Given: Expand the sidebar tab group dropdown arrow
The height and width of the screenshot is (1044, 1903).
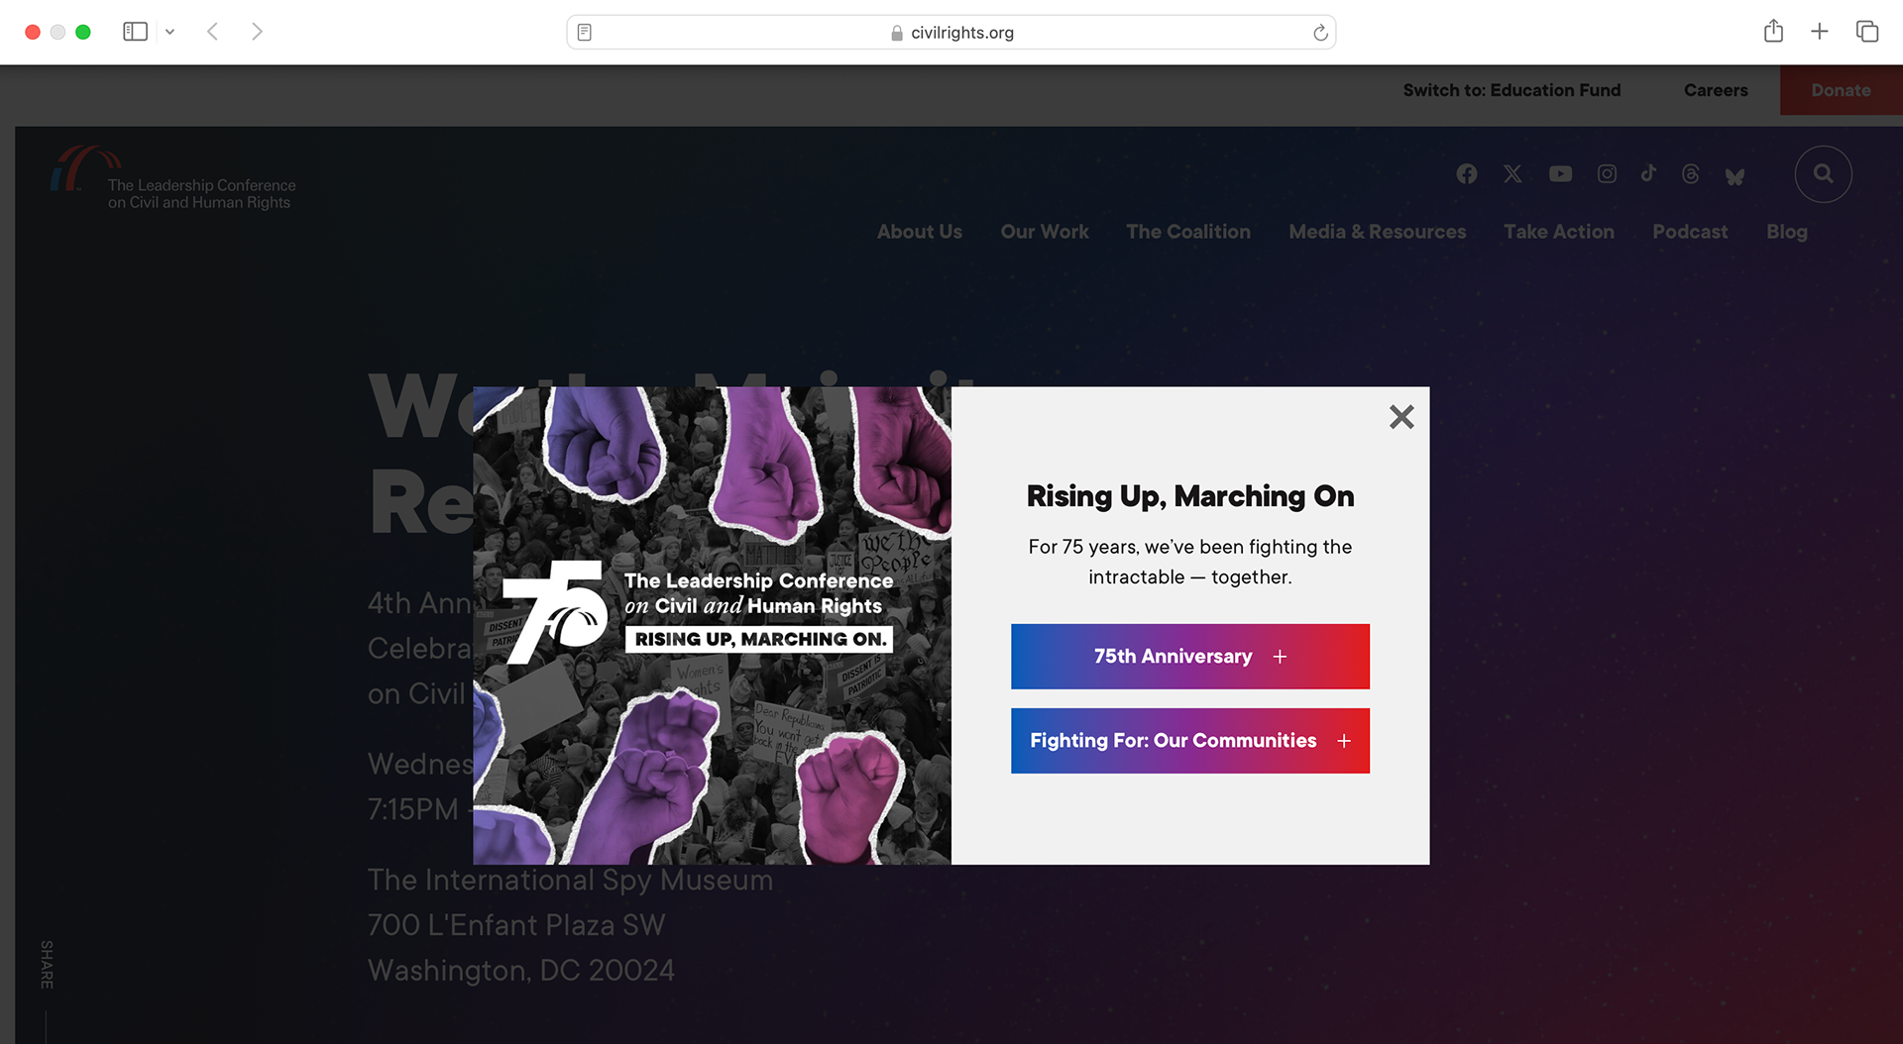Looking at the screenshot, I should coord(169,32).
